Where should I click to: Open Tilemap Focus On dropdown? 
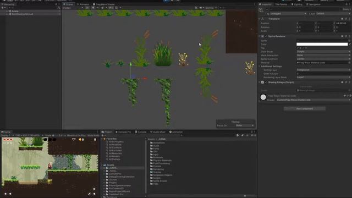pos(245,125)
